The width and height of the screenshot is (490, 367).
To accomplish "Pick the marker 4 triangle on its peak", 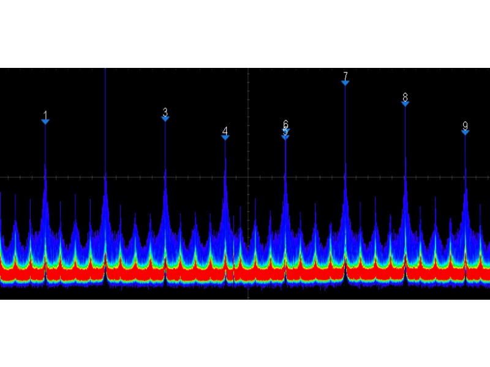I will [x=225, y=138].
